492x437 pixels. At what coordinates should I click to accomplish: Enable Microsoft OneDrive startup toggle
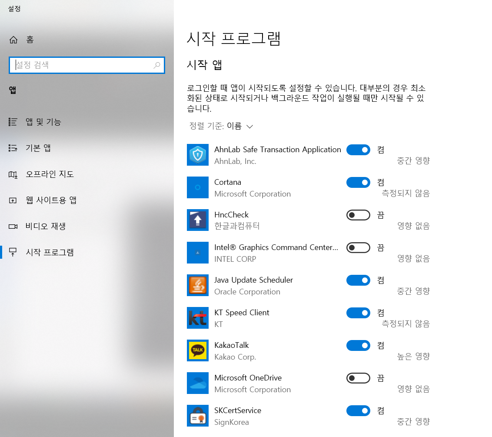(358, 378)
